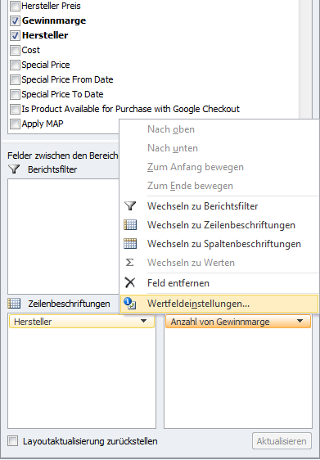320x460 pixels.
Task: Click the sigma icon beside Wechseln zu Werten
Action: [x=129, y=263]
